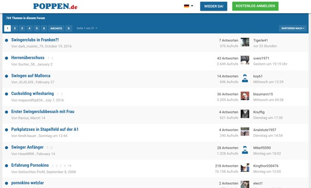
Task: Open the German flag language dropdown
Action: 189,6
